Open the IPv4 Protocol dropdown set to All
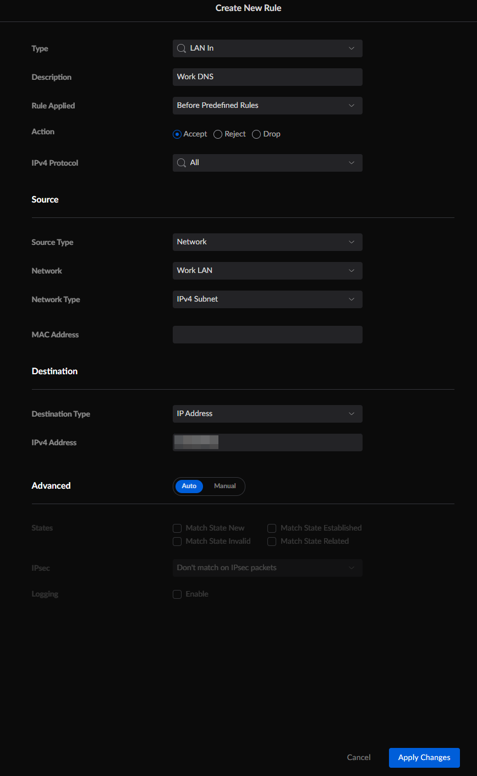The image size is (477, 776). pyautogui.click(x=267, y=163)
